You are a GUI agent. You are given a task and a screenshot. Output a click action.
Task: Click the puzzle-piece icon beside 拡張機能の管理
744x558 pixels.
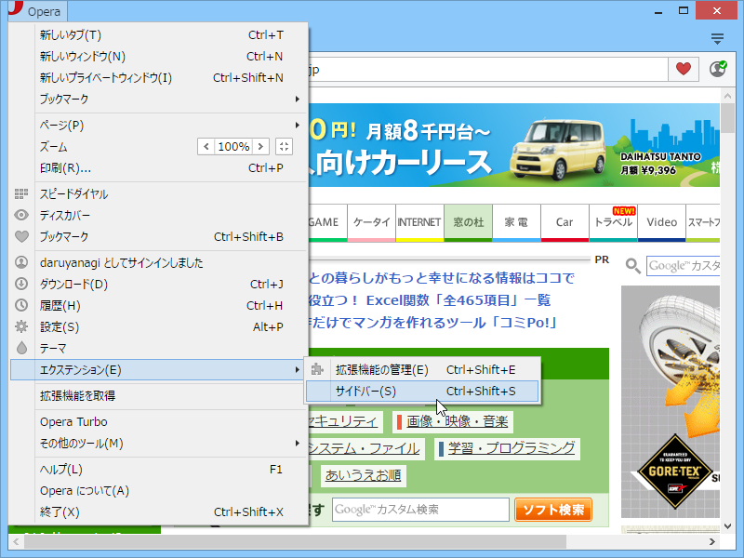point(317,368)
